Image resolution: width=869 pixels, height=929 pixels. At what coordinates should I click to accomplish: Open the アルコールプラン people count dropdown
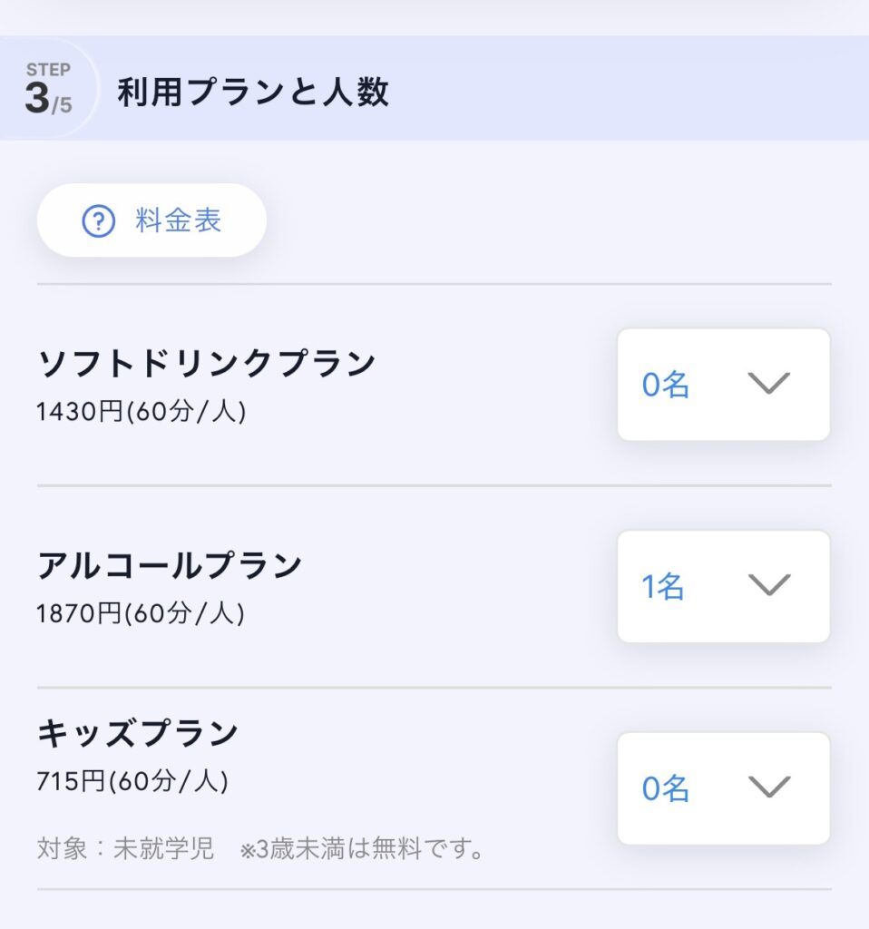coord(723,586)
